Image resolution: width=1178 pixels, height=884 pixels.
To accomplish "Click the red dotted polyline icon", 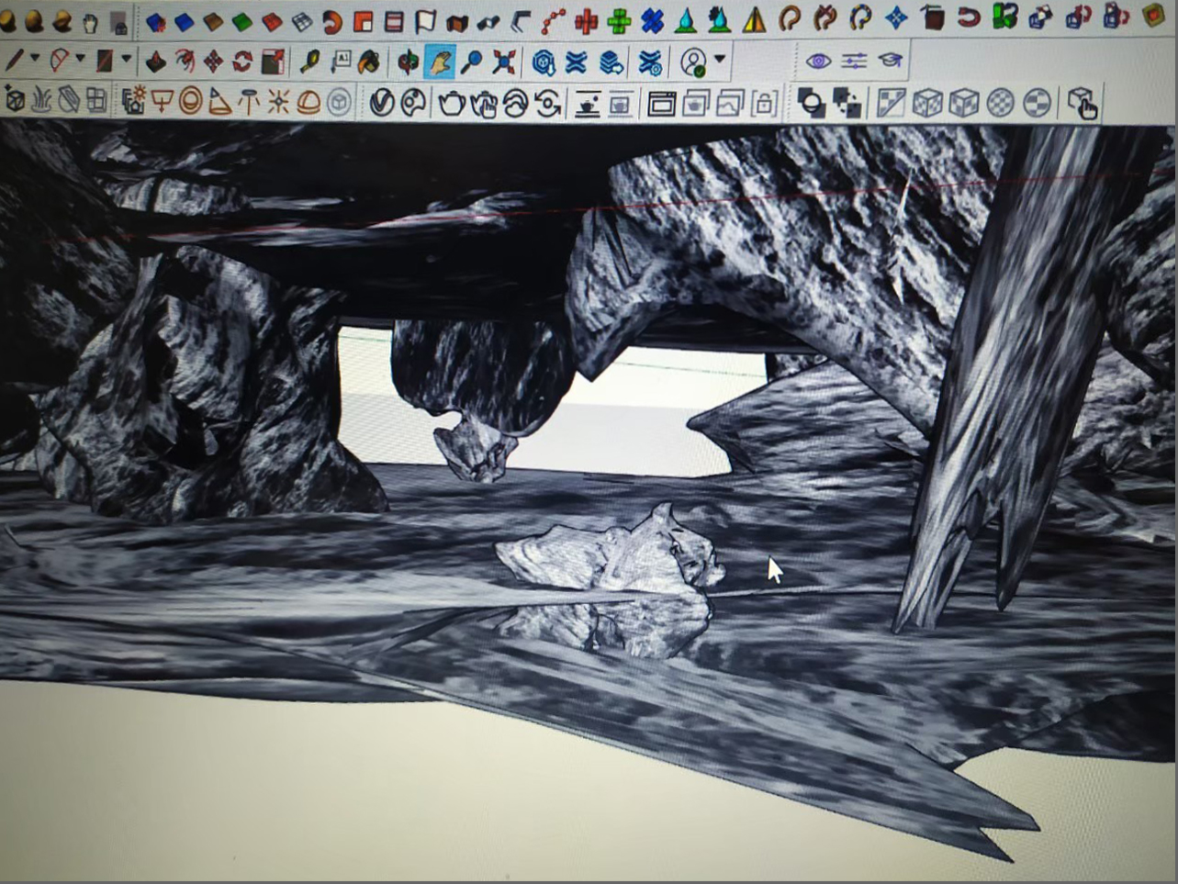I will tap(554, 20).
